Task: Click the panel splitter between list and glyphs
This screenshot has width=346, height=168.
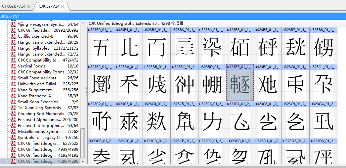Action: [86, 89]
